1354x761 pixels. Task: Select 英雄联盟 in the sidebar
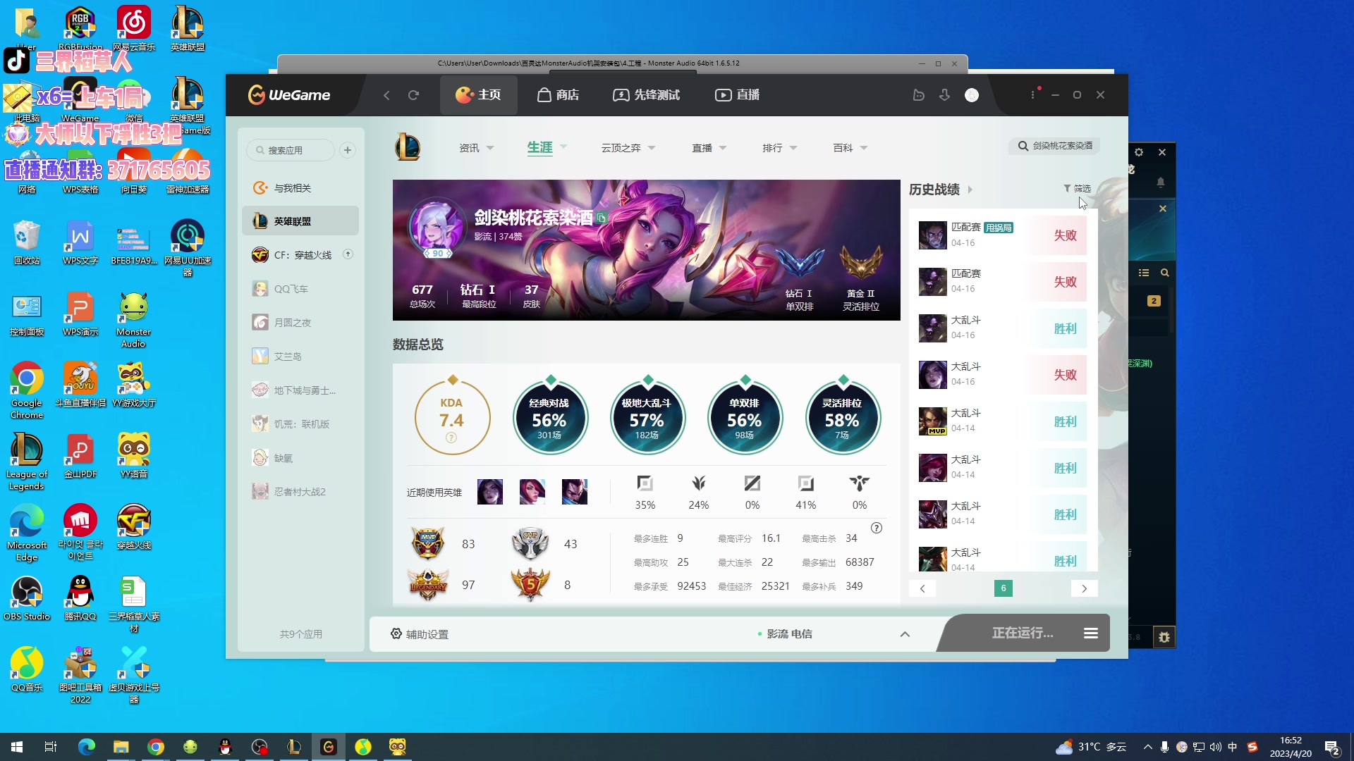[x=300, y=221]
